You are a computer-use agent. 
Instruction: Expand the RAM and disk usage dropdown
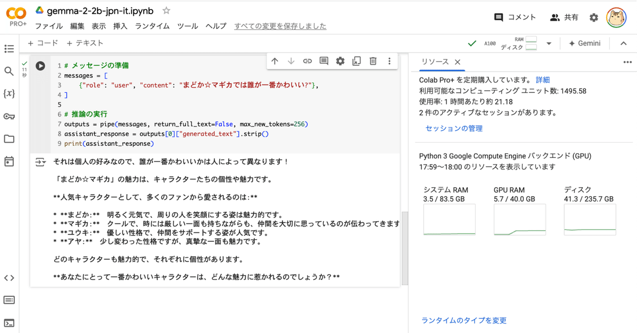click(549, 43)
